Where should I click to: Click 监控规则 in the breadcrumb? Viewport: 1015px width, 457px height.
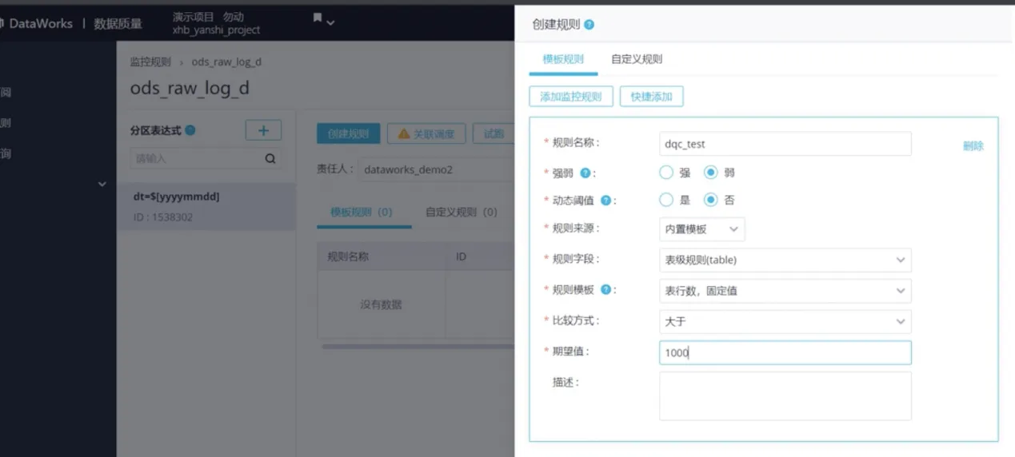click(150, 62)
